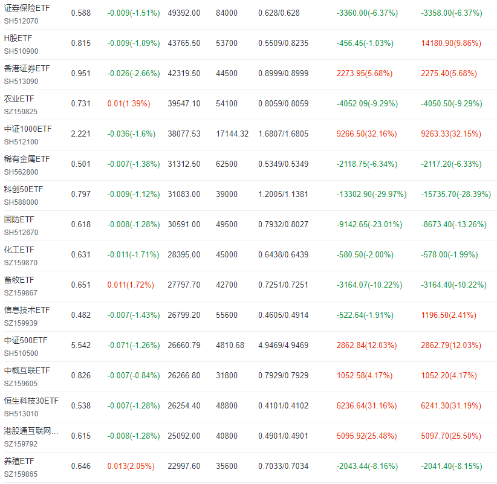Click market value 22997.60
The height and width of the screenshot is (484, 497).
pyautogui.click(x=184, y=466)
